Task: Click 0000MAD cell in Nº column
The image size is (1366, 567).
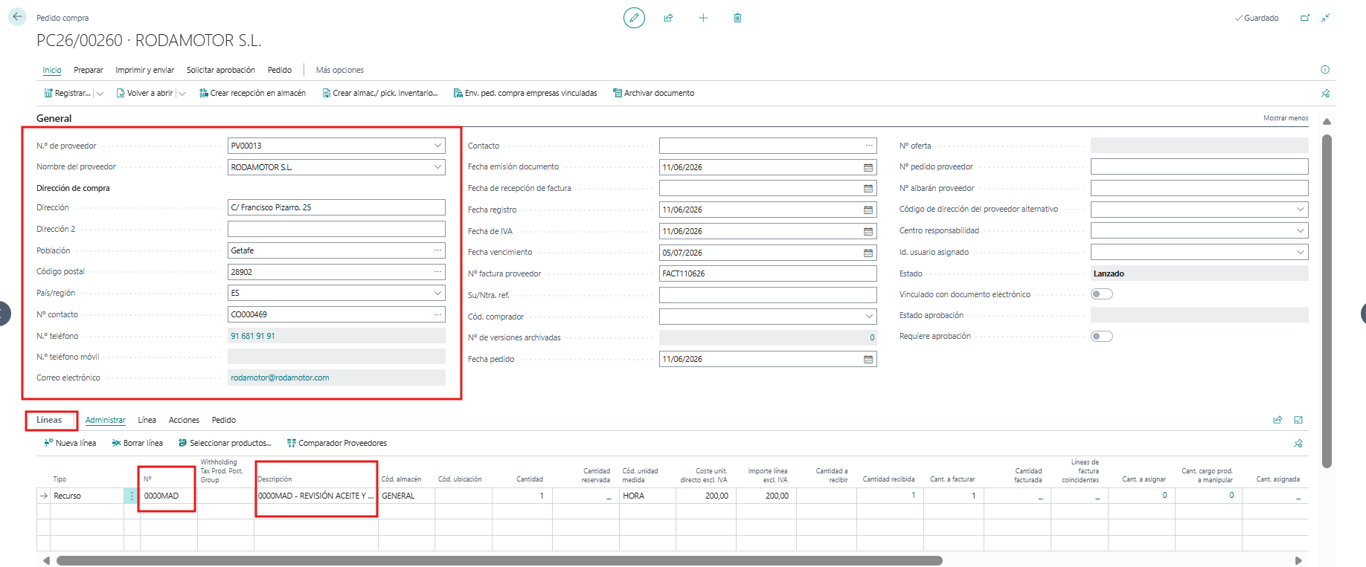Action: [x=168, y=496]
